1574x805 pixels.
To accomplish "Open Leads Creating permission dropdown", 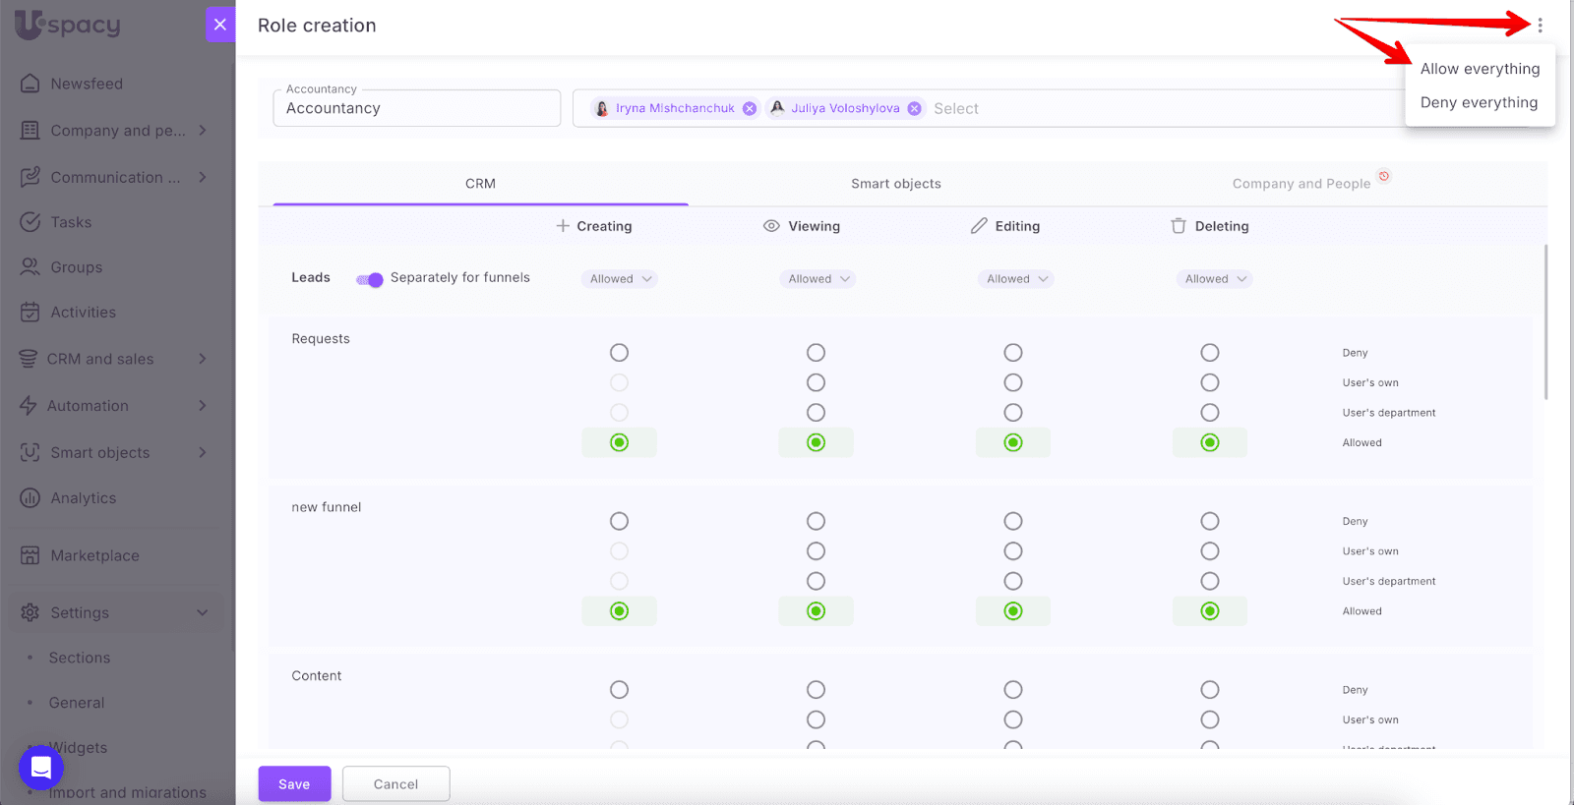I will click(x=620, y=279).
